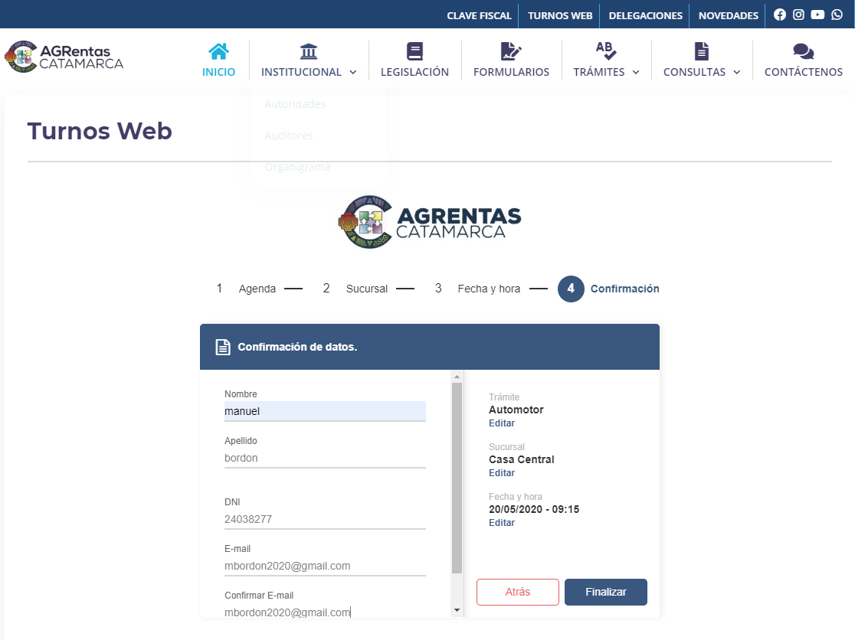Go to step 3 Fecha y hora
This screenshot has width=855, height=640.
click(x=477, y=289)
